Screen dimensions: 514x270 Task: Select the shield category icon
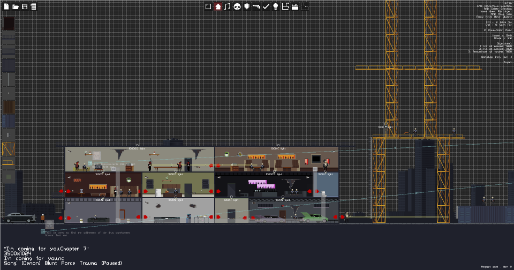click(247, 6)
